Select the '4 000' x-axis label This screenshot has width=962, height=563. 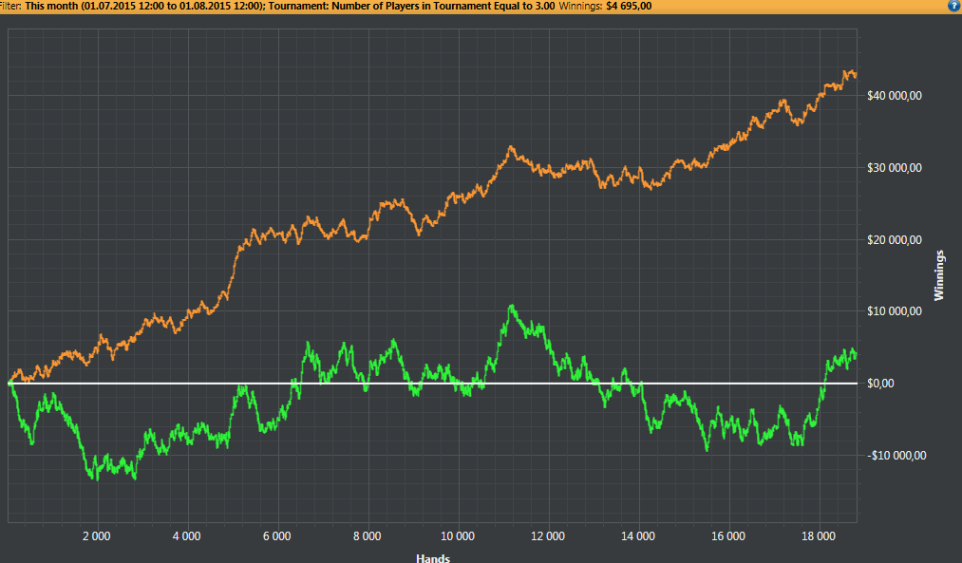click(186, 536)
